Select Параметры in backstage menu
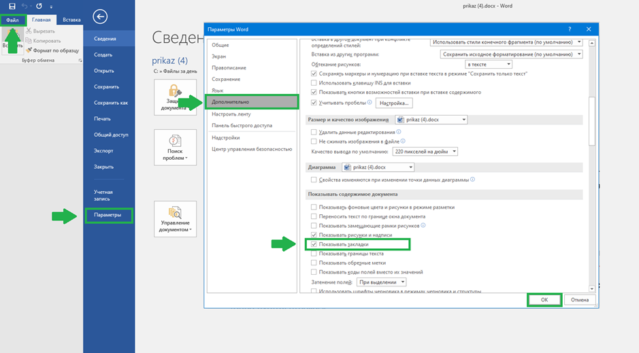The height and width of the screenshot is (353, 639). point(108,215)
